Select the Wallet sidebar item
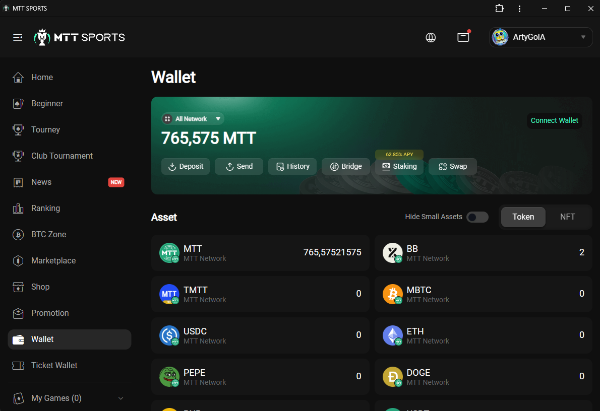600x411 pixels. coord(69,339)
